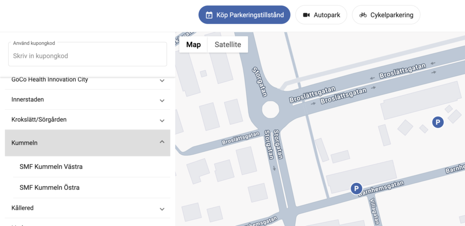Expand the Kållered area
The image size is (465, 226).
162,209
